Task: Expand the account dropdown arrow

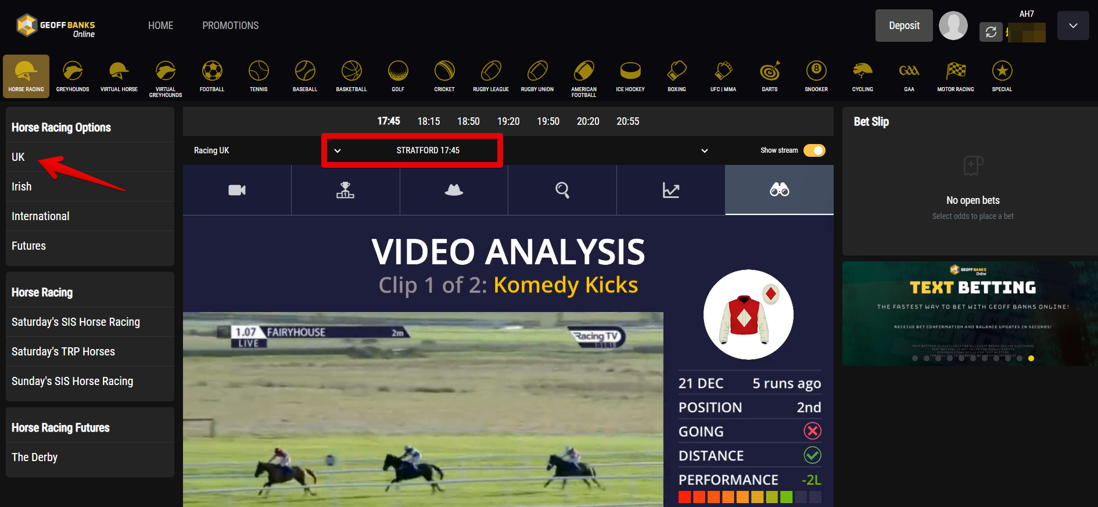Action: click(1073, 26)
